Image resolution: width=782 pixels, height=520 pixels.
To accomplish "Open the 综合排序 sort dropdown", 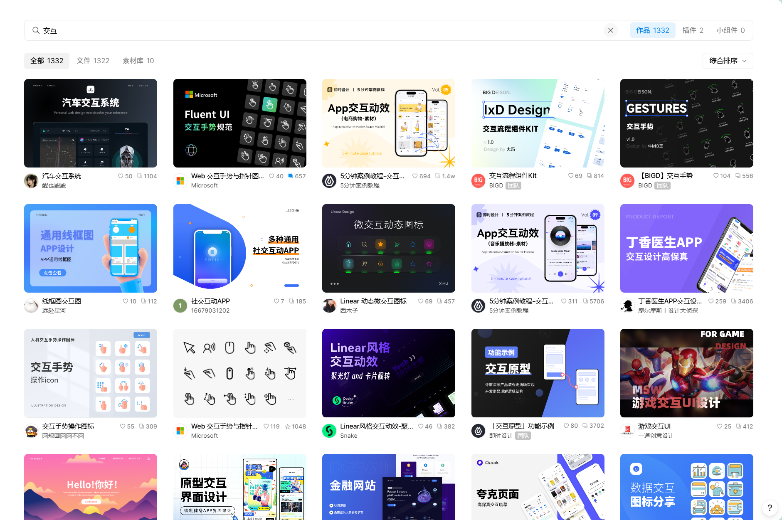I will (728, 61).
